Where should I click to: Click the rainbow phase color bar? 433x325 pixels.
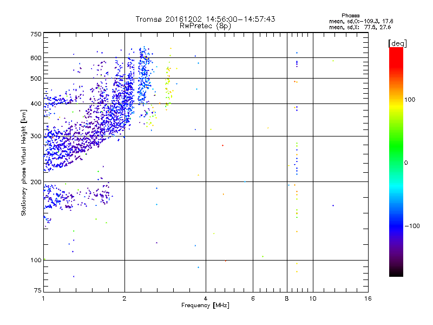(396, 161)
